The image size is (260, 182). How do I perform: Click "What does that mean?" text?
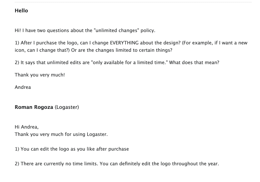click(x=194, y=62)
